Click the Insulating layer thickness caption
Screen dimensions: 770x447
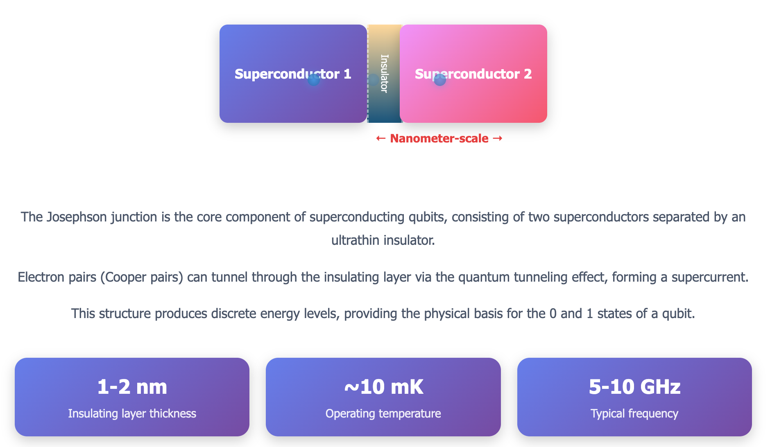click(x=132, y=413)
